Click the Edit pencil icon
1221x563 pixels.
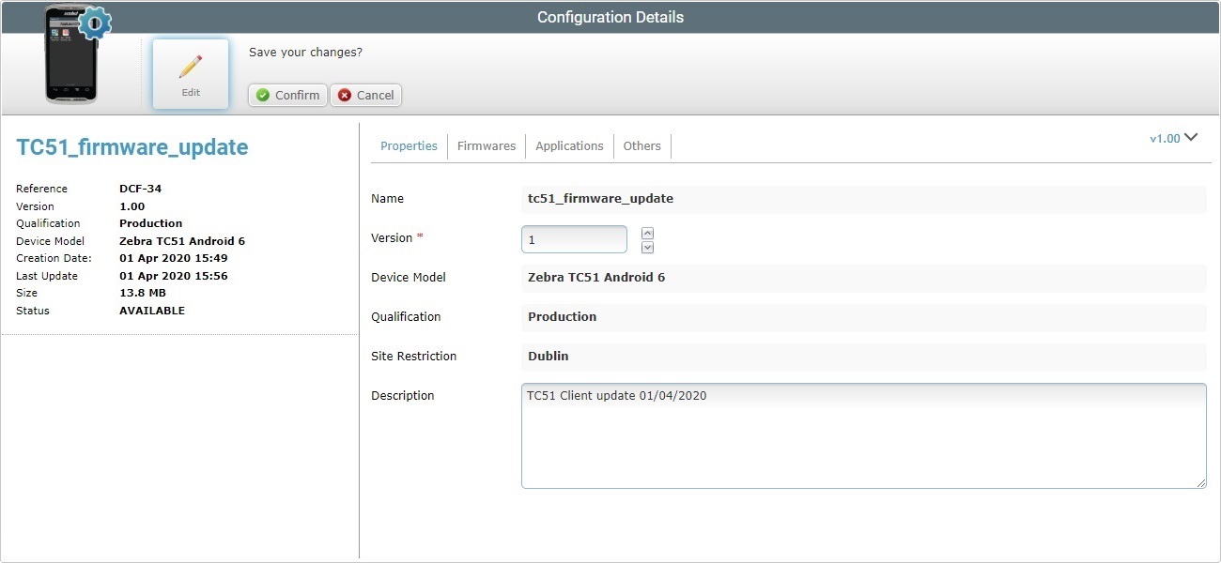pos(190,64)
